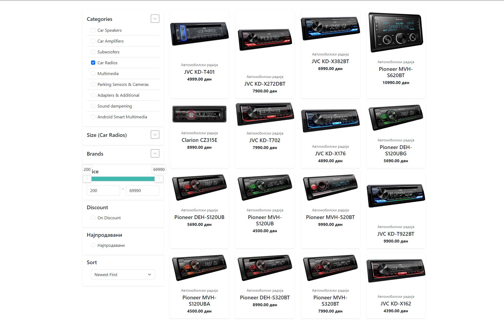Click the Pioneer DEH-S120UB title link
Screen dimensions: 504x321
pyautogui.click(x=199, y=217)
